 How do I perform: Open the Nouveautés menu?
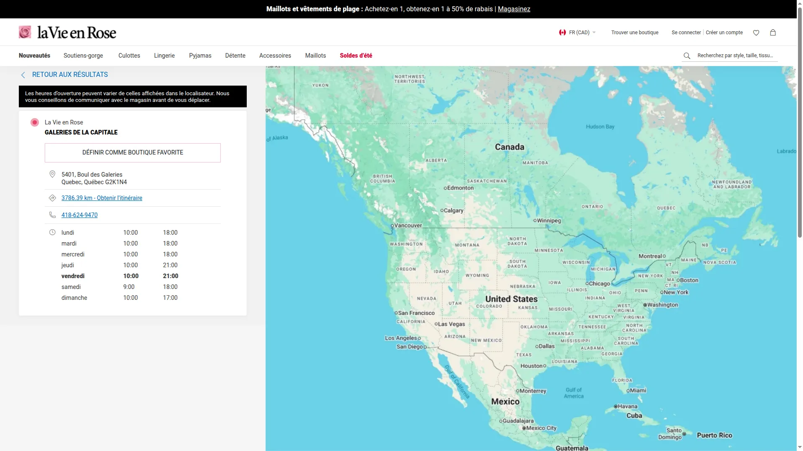34,56
